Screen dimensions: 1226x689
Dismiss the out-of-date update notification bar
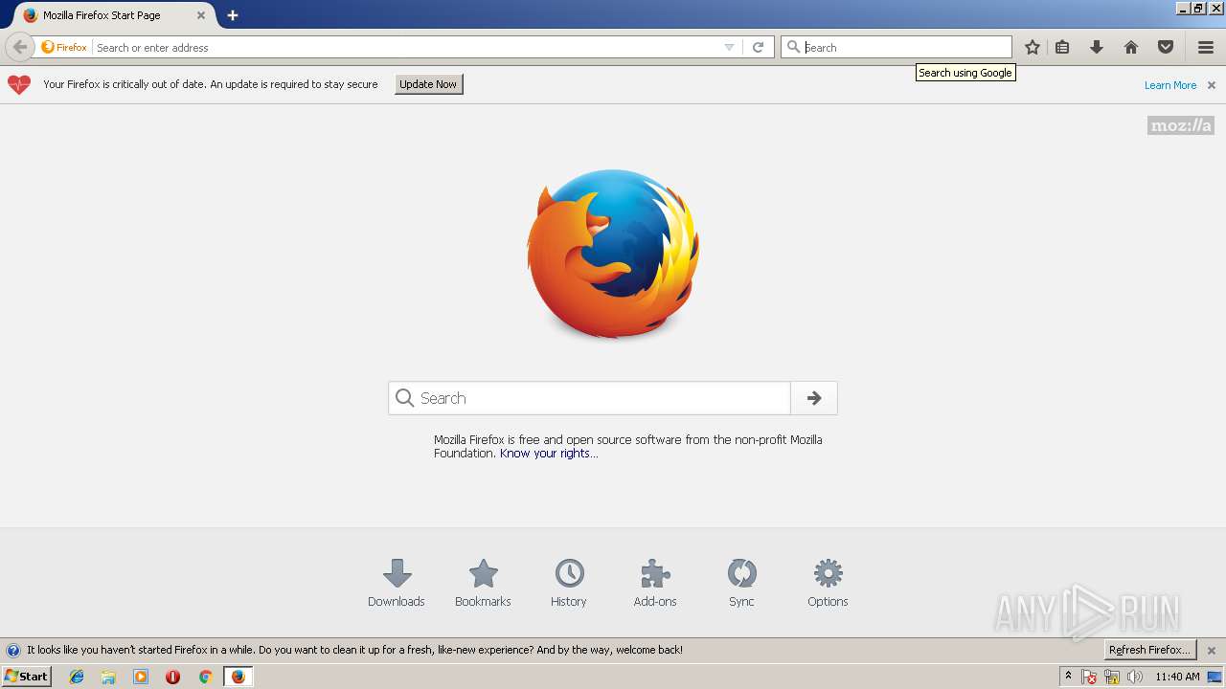(1212, 85)
